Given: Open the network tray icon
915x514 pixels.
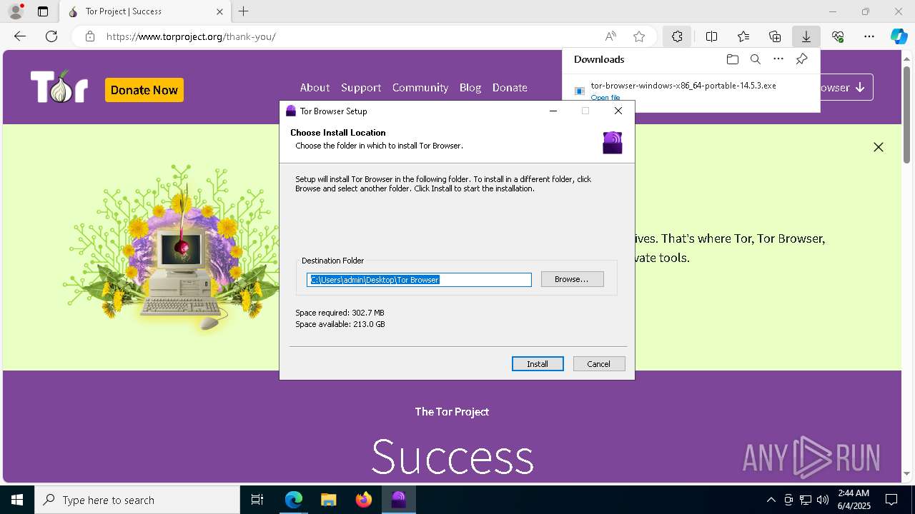Looking at the screenshot, I should 806,500.
